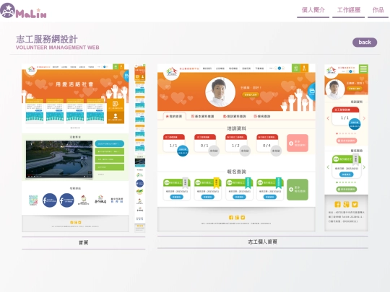The width and height of the screenshot is (390, 292).
Task: Click the 用愛活絡社會 banner text
Action: pos(74,84)
